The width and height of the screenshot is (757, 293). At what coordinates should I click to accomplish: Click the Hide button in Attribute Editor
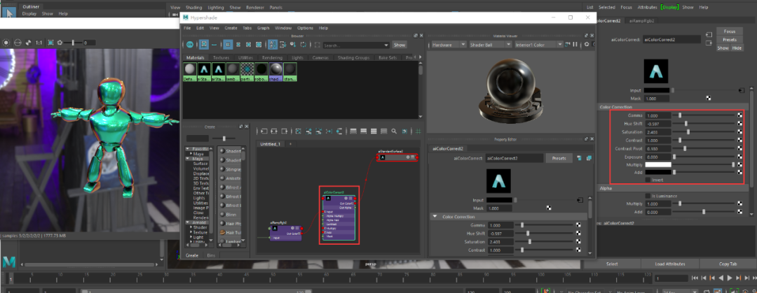[x=736, y=48]
